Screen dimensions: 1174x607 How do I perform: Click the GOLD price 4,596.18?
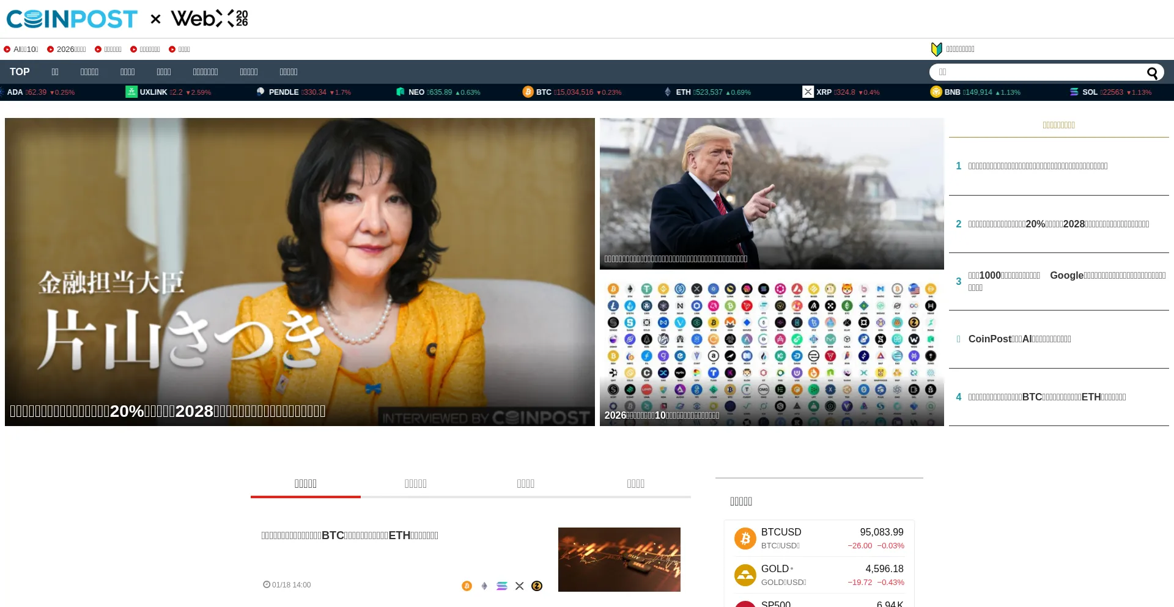[884, 569]
